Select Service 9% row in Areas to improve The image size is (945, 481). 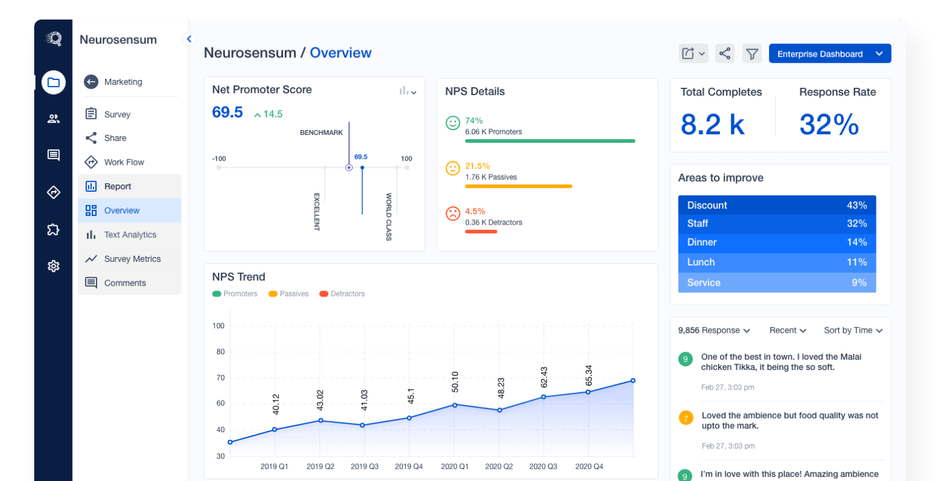[777, 283]
